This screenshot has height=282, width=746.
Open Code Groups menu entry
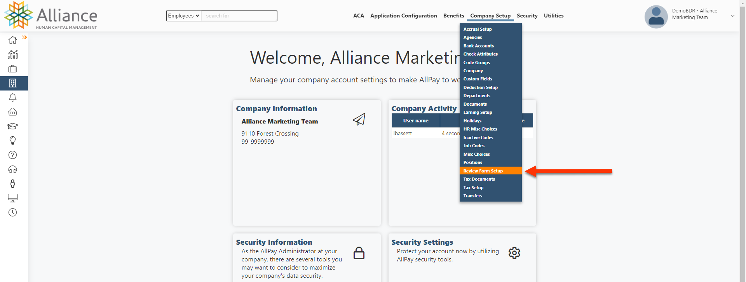point(491,63)
